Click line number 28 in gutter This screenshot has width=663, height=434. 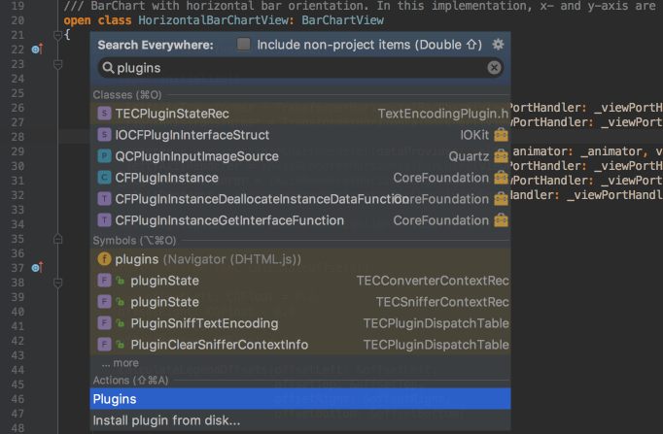pos(17,137)
